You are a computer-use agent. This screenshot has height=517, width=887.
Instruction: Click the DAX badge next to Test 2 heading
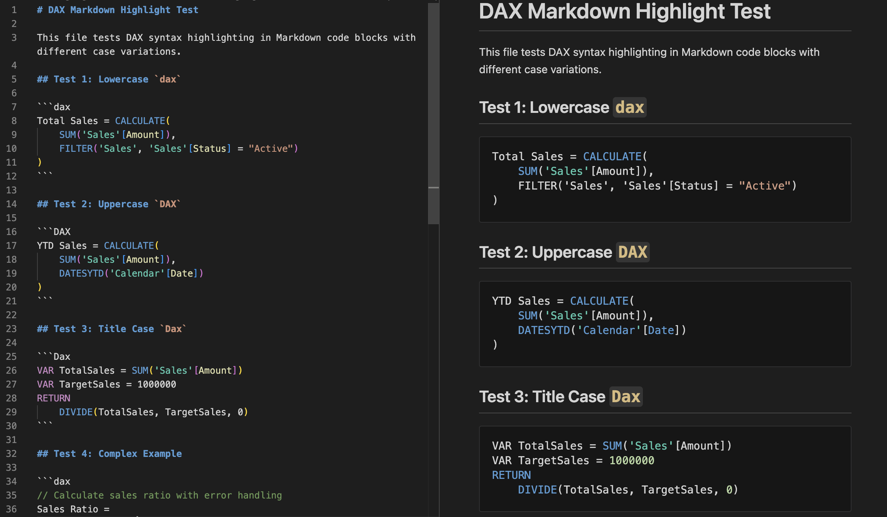click(632, 252)
